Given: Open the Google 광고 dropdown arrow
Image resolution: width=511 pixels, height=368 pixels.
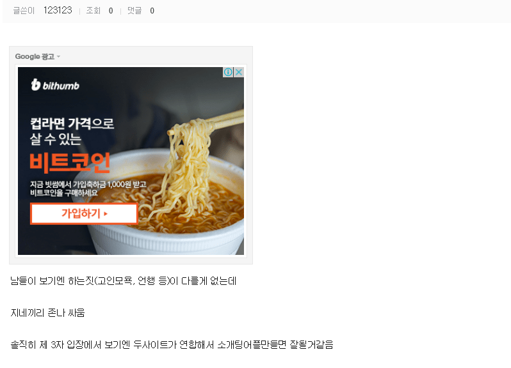Looking at the screenshot, I should point(59,57).
